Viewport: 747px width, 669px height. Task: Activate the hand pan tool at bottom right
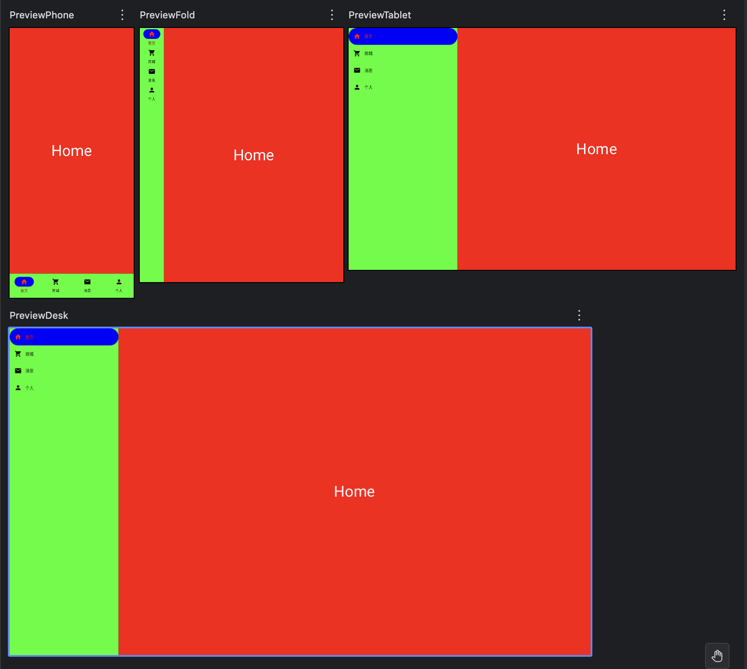click(717, 655)
